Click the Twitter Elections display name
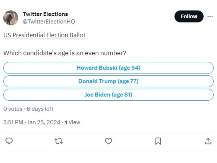The width and height of the screenshot is (217, 163). tap(45, 14)
